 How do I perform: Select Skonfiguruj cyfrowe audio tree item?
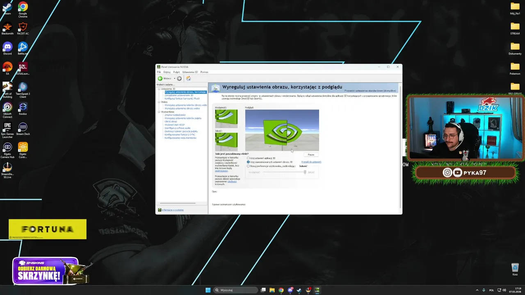click(178, 128)
